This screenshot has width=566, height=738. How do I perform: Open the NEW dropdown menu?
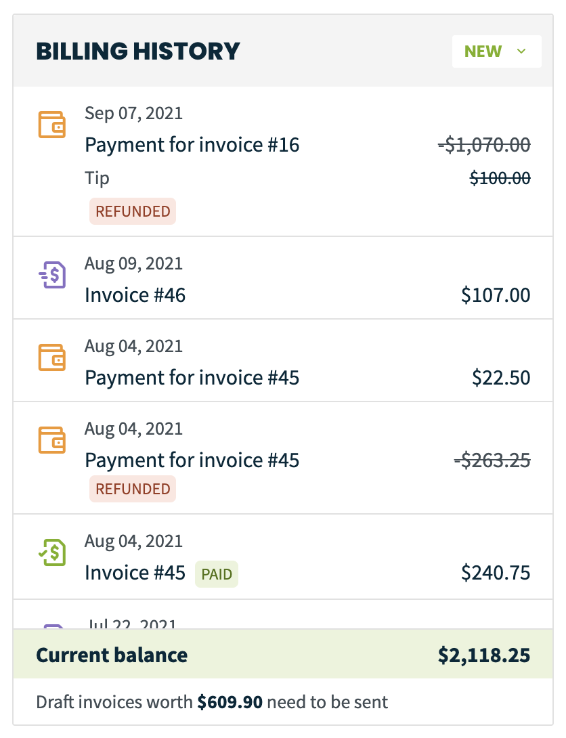[x=496, y=51]
